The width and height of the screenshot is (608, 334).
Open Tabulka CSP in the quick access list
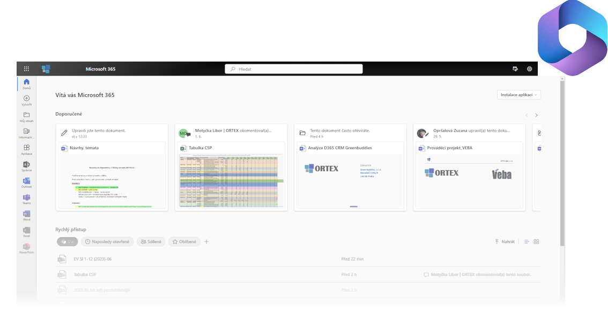click(x=85, y=275)
